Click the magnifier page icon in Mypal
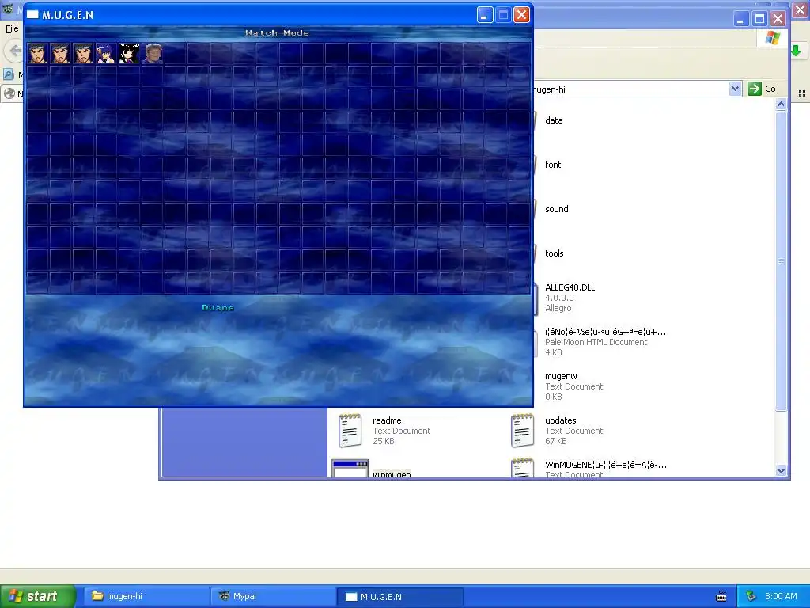 [8, 74]
